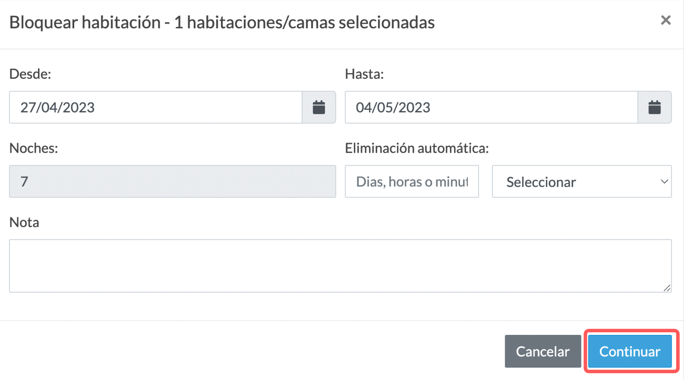The width and height of the screenshot is (684, 380).
Task: Click the Nota textarea resize handle
Action: coord(667,288)
